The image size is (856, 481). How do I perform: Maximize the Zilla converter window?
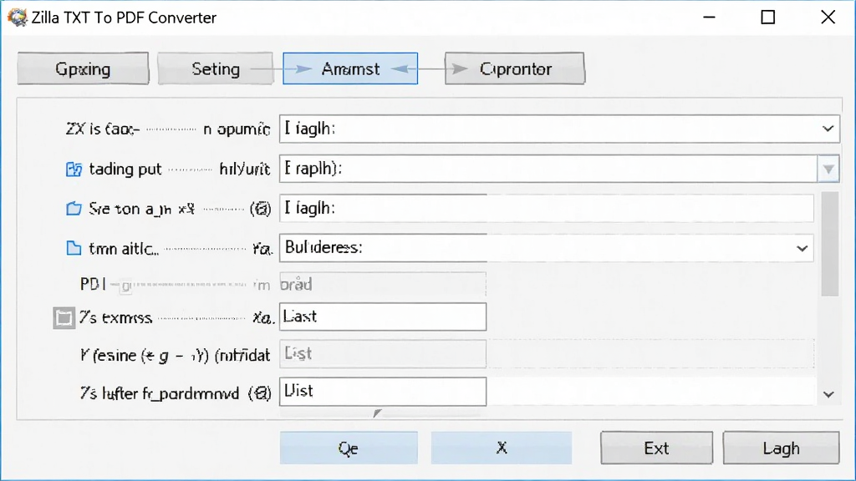click(768, 18)
